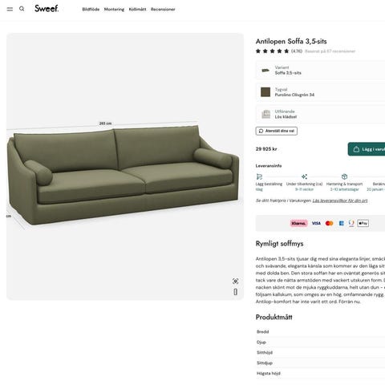Expand the Variant Soffa 3,5-sits selector
The width and height of the screenshot is (385, 385).
(x=320, y=70)
